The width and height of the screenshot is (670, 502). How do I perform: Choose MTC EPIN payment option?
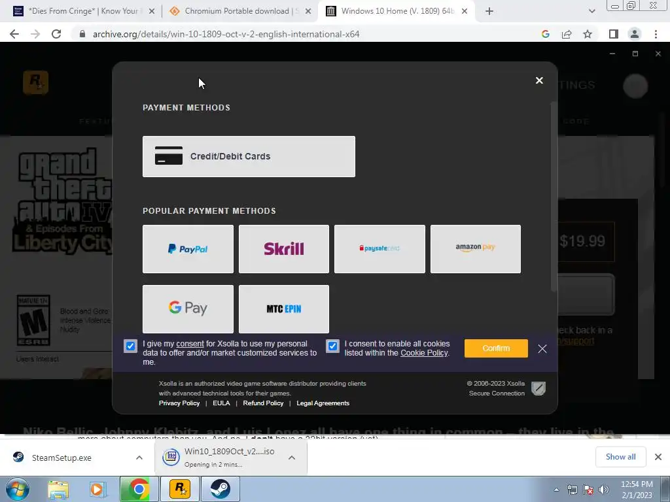(x=284, y=309)
